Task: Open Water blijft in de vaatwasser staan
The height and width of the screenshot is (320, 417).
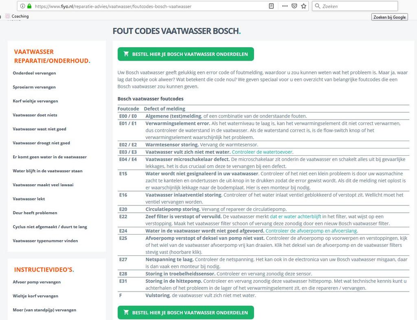Action: click(48, 171)
